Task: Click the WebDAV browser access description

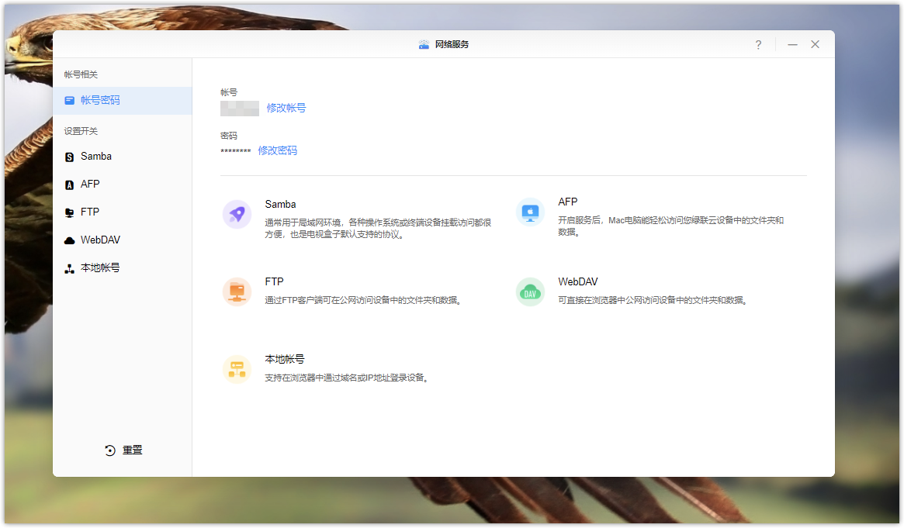Action: tap(653, 300)
